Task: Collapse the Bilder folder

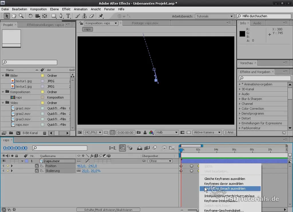Action: click(x=3, y=76)
